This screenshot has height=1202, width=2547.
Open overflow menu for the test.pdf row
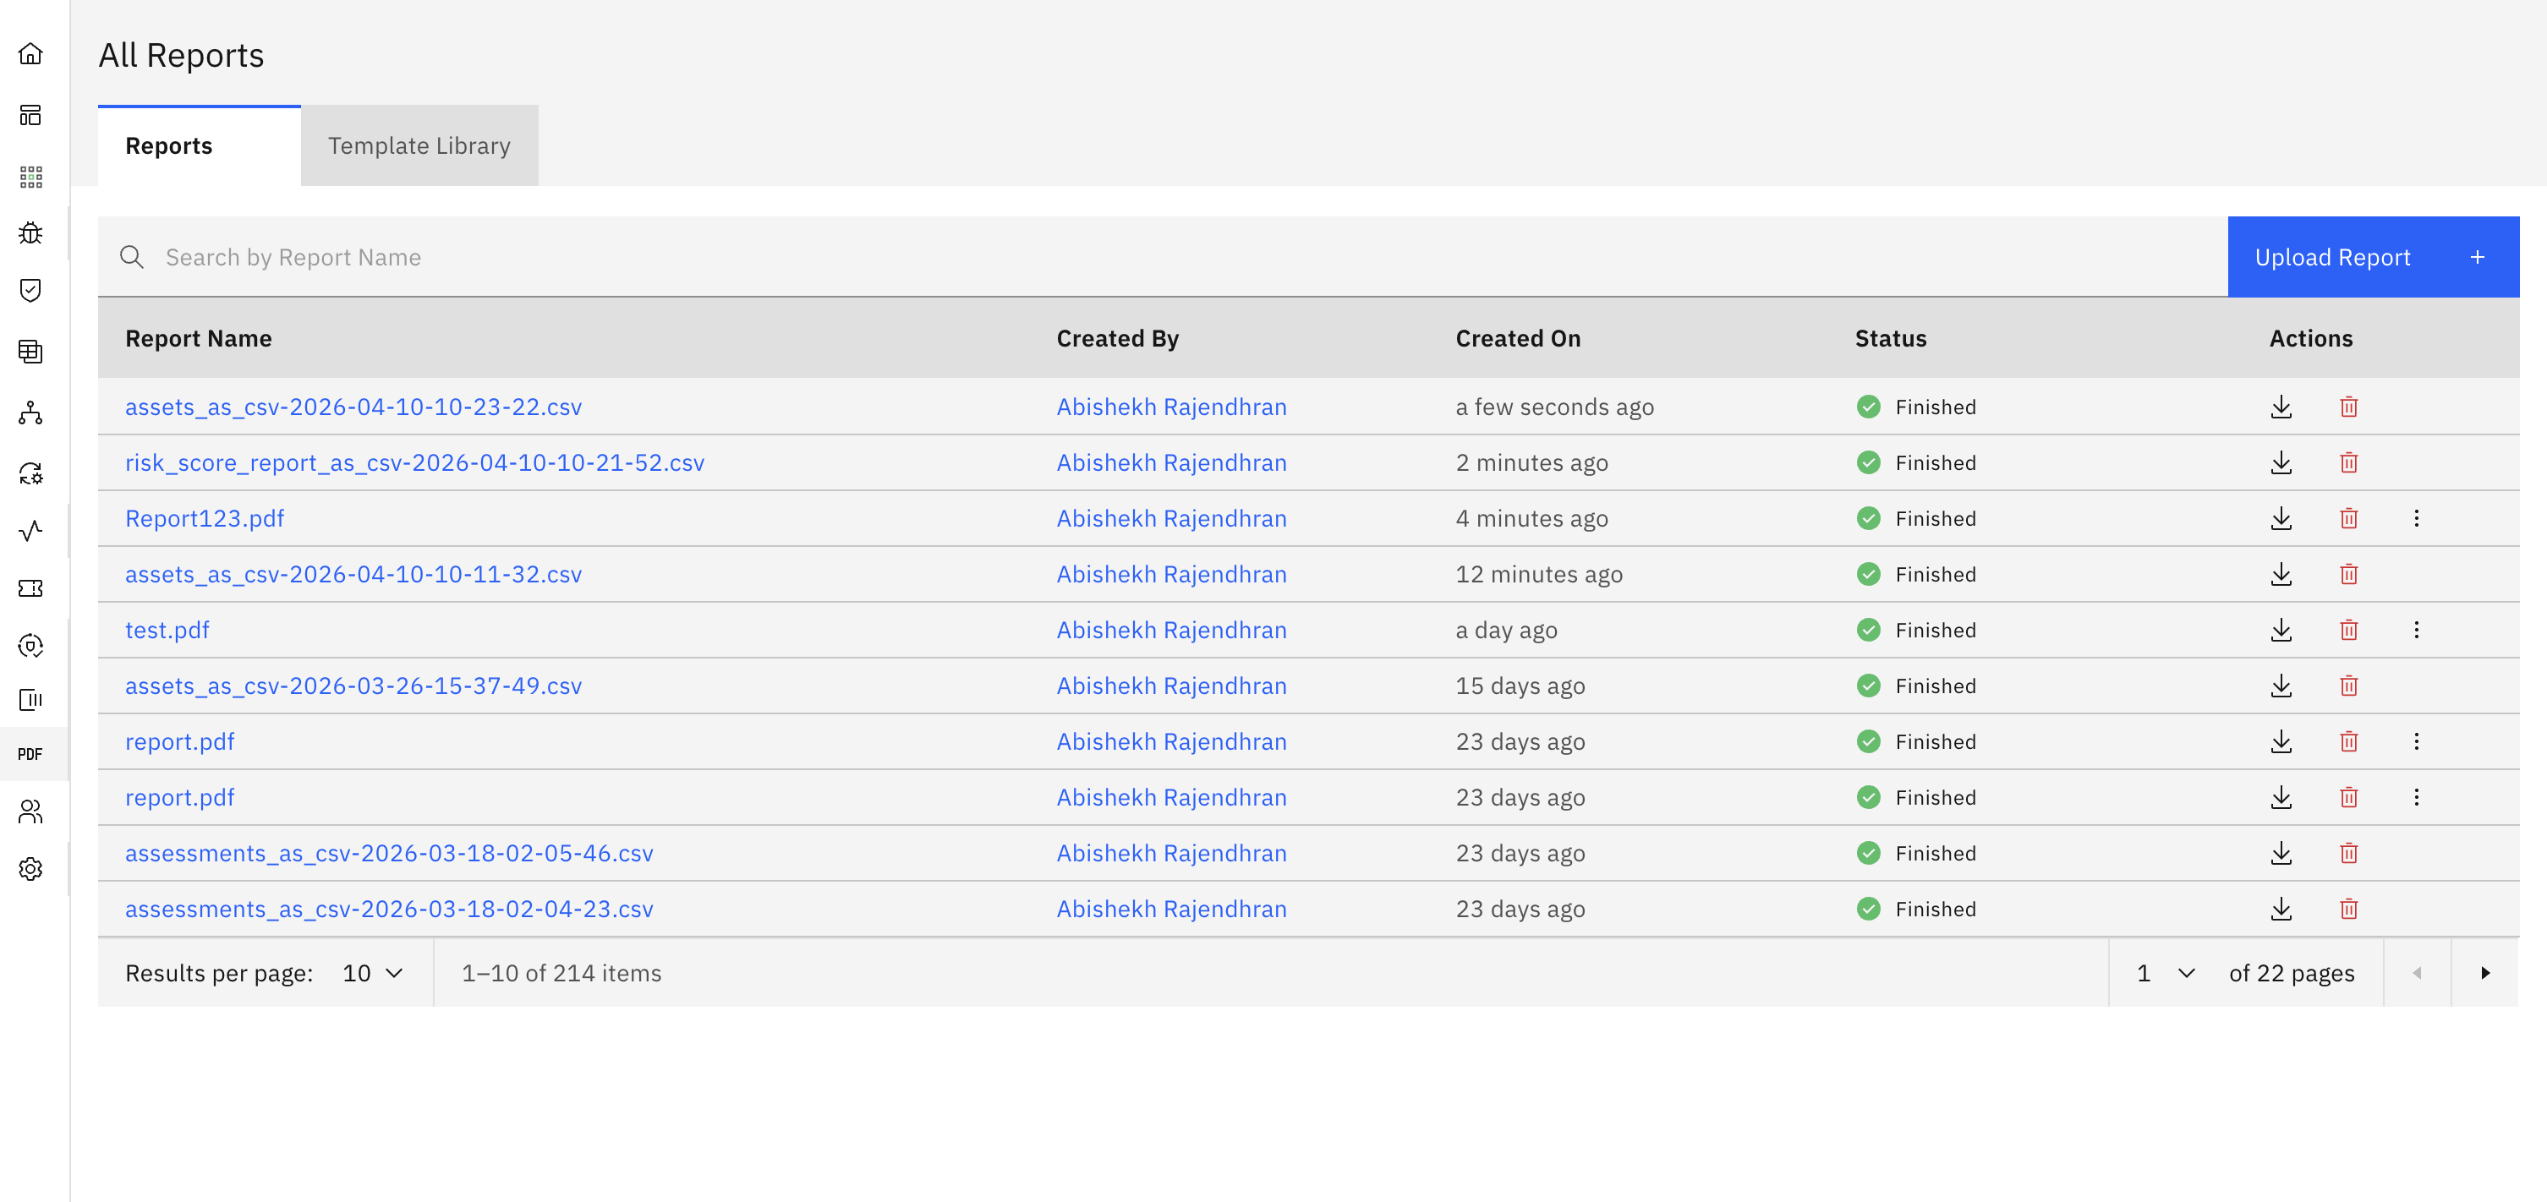[2417, 630]
